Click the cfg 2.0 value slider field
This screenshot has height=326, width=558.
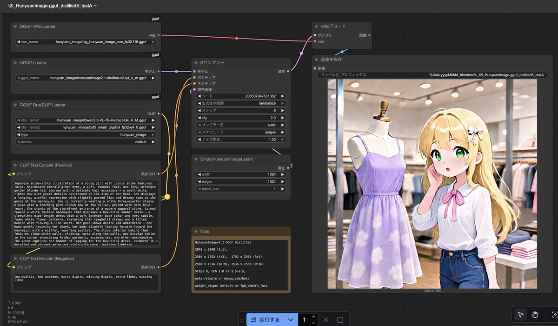(x=241, y=118)
